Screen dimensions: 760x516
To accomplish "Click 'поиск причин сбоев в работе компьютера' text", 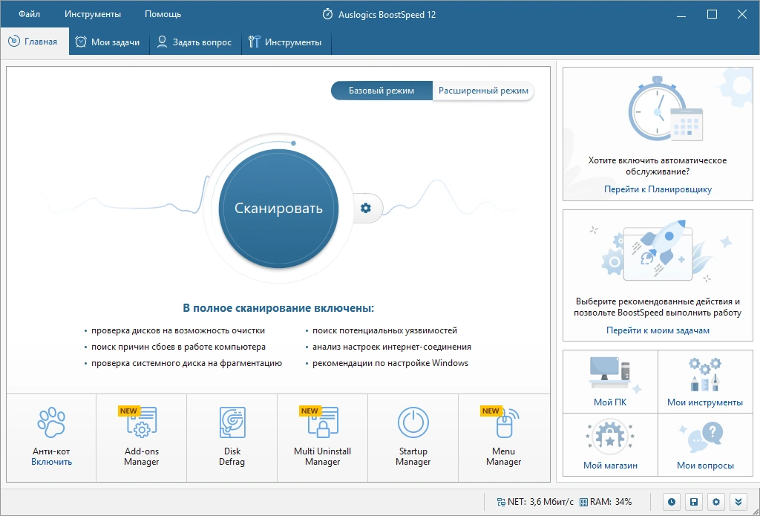I will pyautogui.click(x=178, y=347).
